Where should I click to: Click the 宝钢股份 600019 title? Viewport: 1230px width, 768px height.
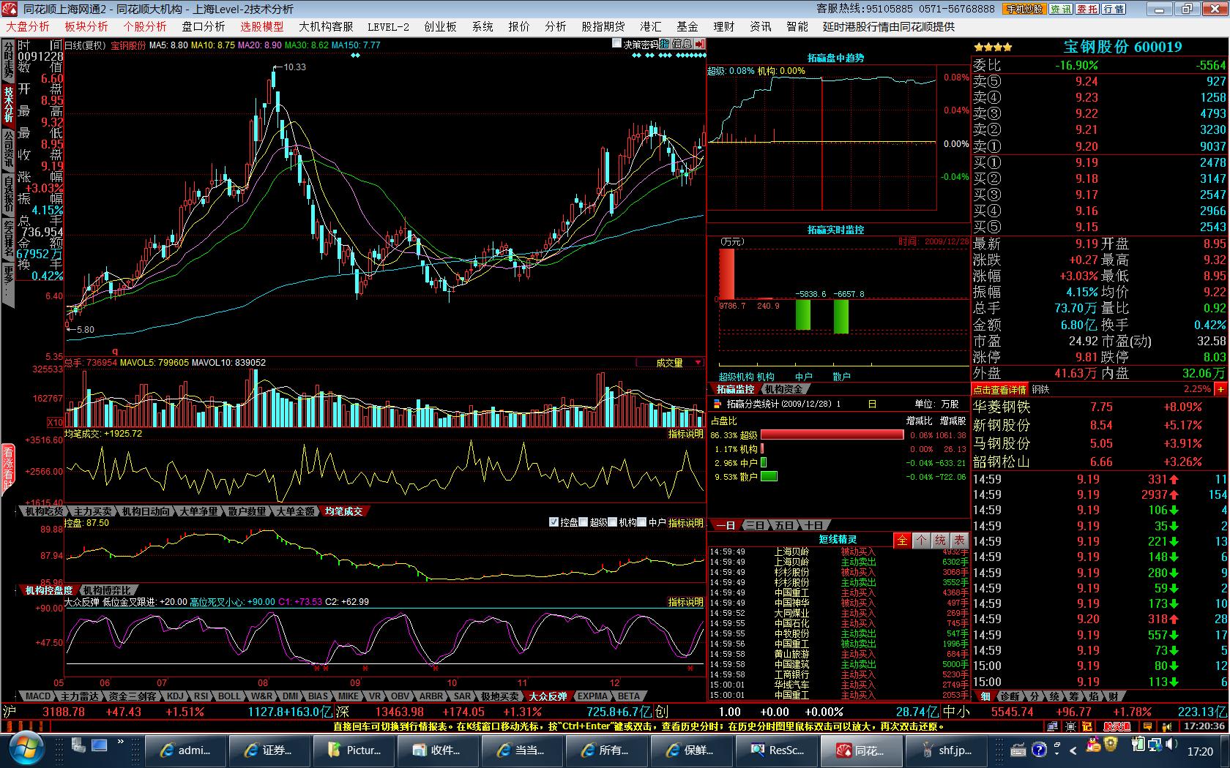(1122, 47)
